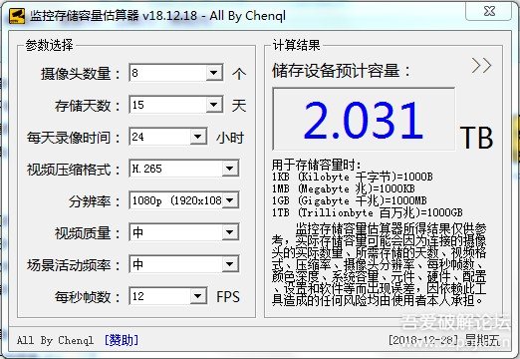520x359 pixels.
Task: Click the window title text
Action: (x=157, y=16)
